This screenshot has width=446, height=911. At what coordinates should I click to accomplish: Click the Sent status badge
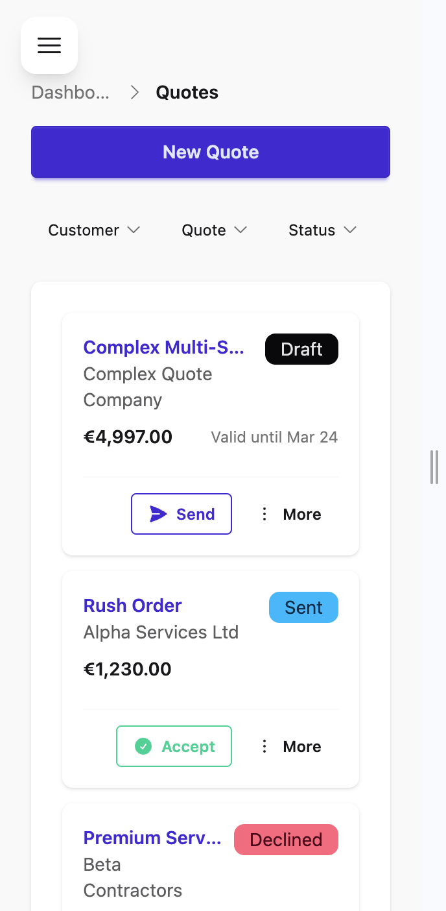(303, 607)
